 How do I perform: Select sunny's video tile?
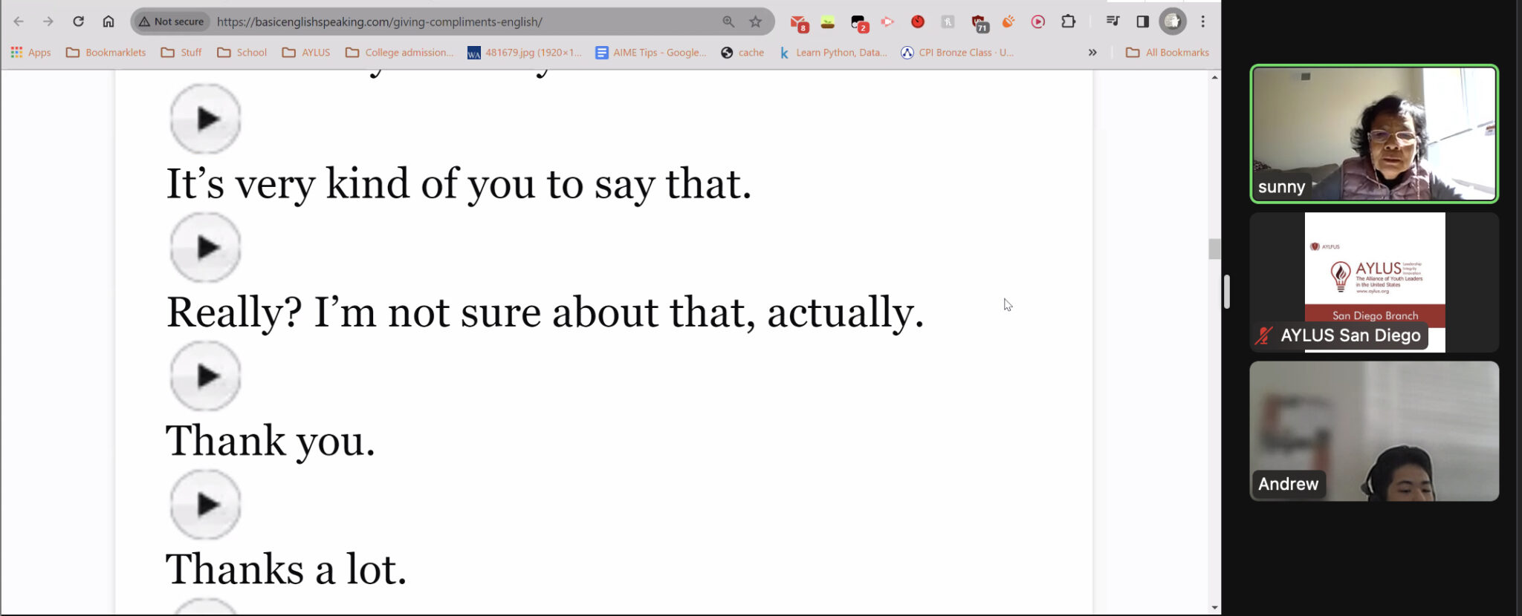(x=1374, y=134)
